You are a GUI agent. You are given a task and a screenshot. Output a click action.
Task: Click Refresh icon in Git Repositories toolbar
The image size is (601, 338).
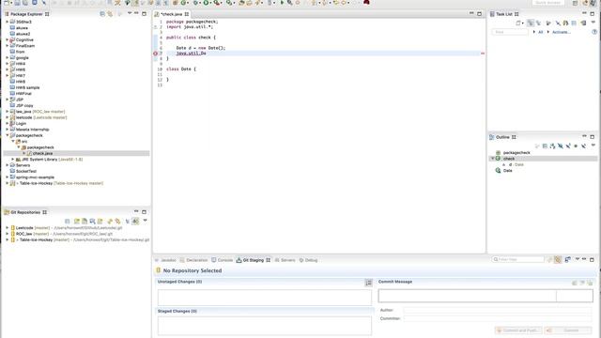[x=110, y=222]
